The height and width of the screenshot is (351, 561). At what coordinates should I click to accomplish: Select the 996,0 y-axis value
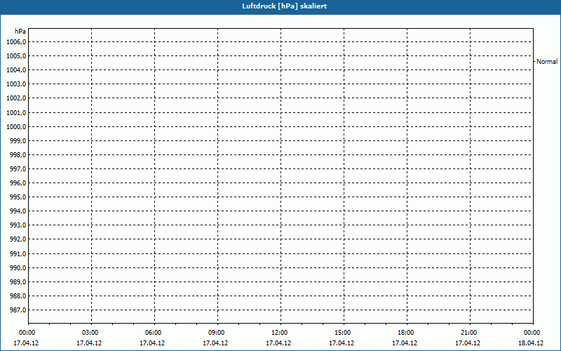click(x=18, y=183)
